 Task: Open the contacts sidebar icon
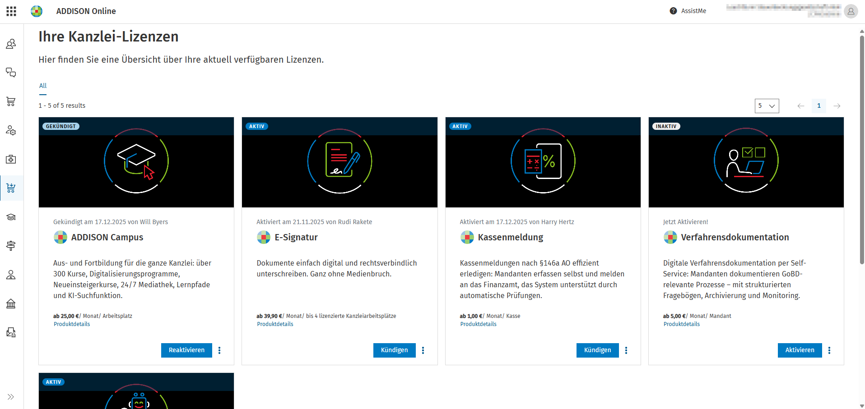(x=11, y=44)
